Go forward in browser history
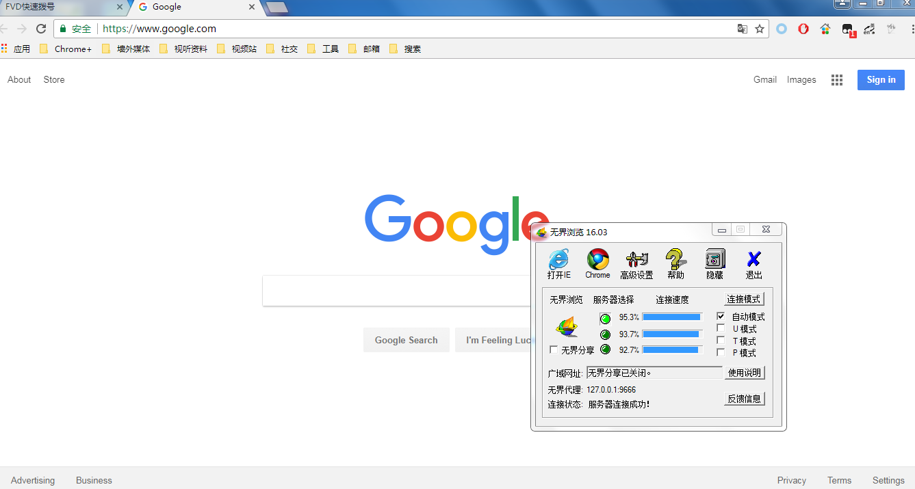The image size is (915, 489). tap(22, 29)
